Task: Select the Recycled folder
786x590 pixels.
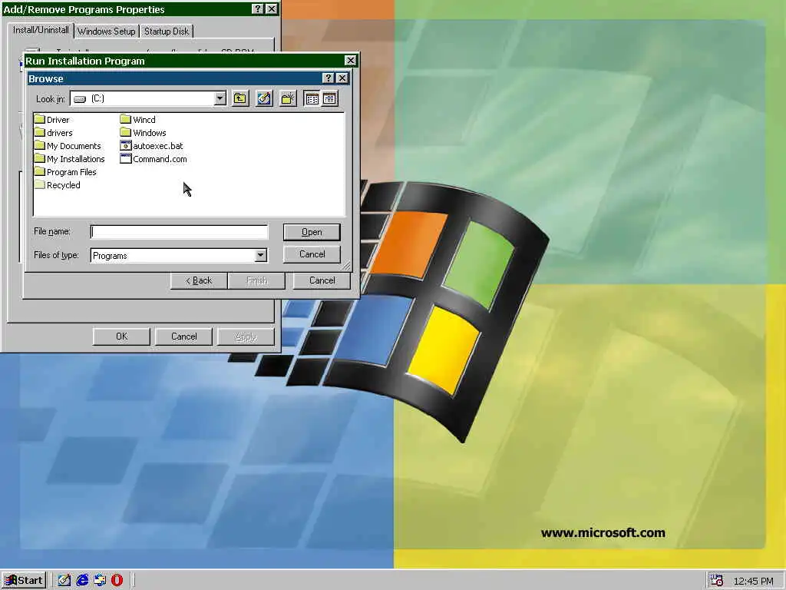Action: click(58, 184)
